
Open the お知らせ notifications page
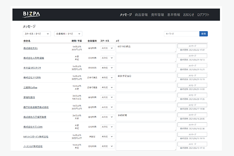[x=188, y=15]
